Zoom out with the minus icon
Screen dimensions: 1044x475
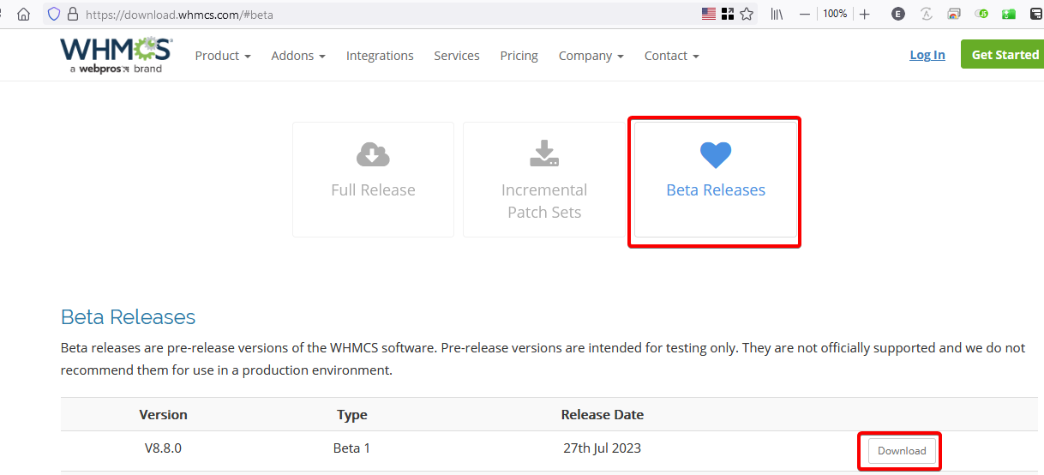click(x=805, y=14)
